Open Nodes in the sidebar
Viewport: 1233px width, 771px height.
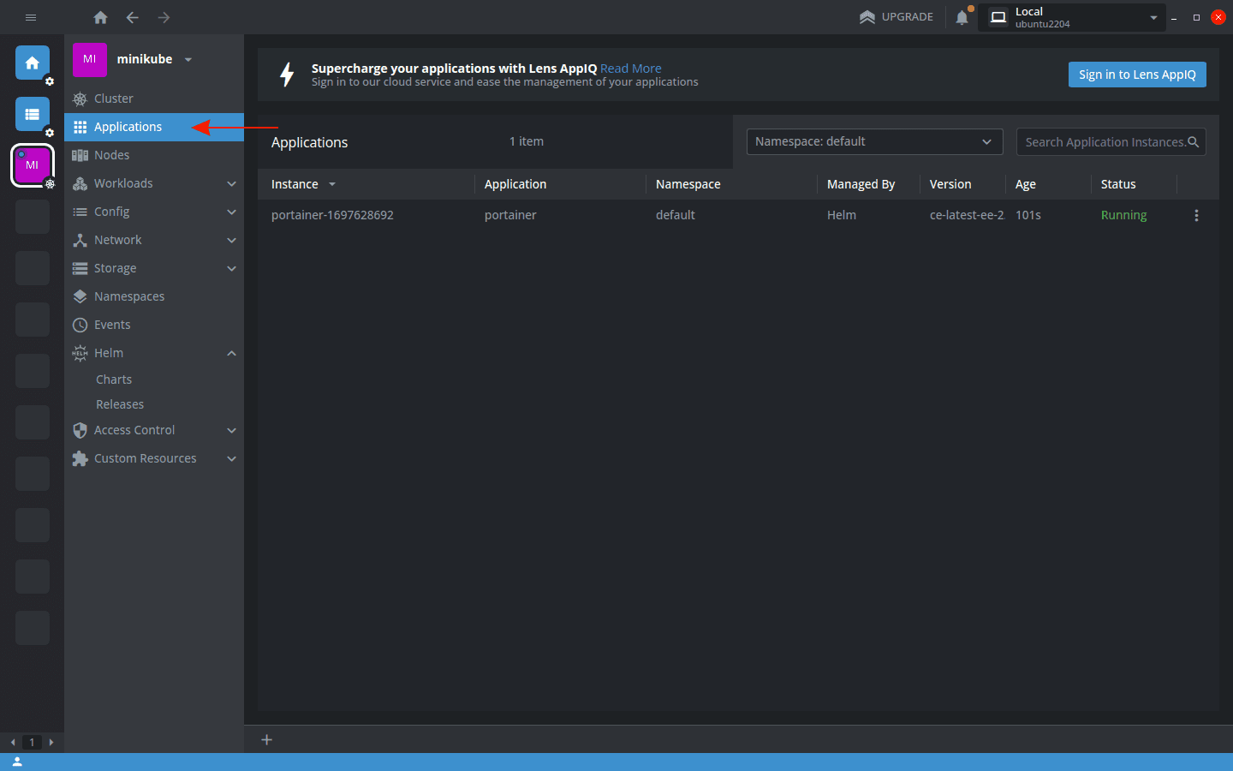pyautogui.click(x=154, y=155)
